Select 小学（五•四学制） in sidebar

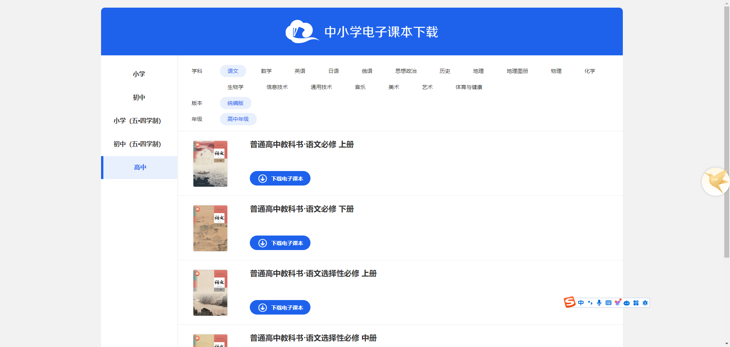point(139,121)
